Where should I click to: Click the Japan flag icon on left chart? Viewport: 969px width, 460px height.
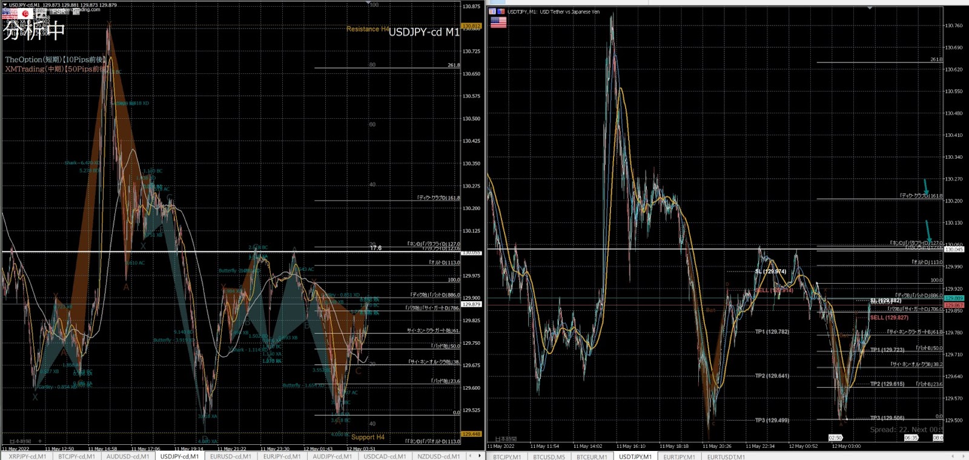25,13
